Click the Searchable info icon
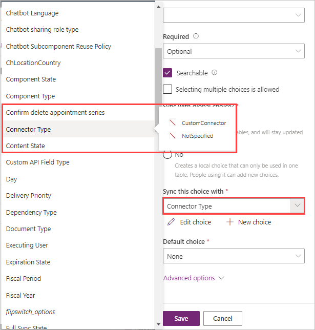The height and width of the screenshot is (330, 315). 214,73
